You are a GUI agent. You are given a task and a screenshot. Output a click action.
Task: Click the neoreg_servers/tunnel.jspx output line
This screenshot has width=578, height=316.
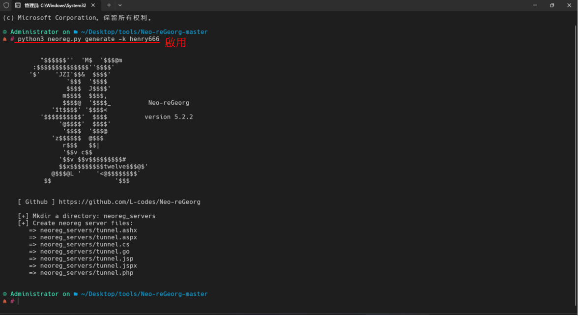click(x=83, y=266)
